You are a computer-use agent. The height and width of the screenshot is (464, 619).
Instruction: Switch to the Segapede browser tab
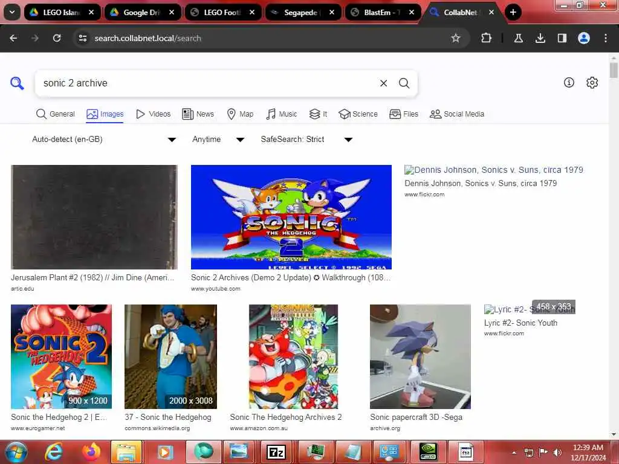[x=303, y=12]
